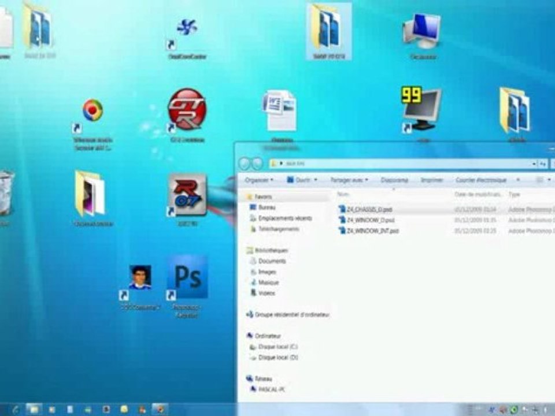Open the view options dropdown in toolbar
Screen dimensions: 555x416
tap(549, 180)
